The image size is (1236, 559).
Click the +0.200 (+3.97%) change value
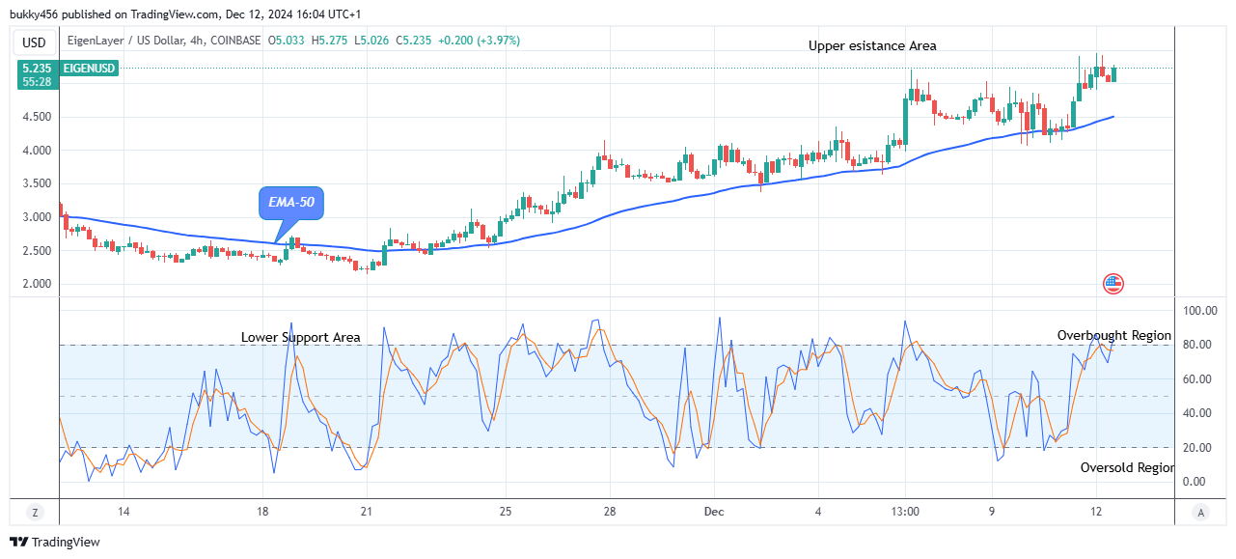click(x=480, y=41)
